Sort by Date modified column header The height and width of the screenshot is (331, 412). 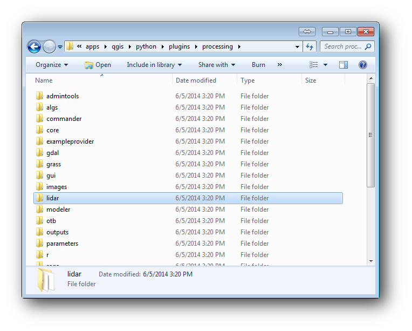[196, 80]
